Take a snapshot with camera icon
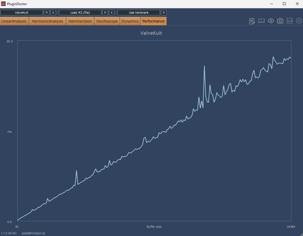The height and width of the screenshot is (236, 303). (280, 21)
